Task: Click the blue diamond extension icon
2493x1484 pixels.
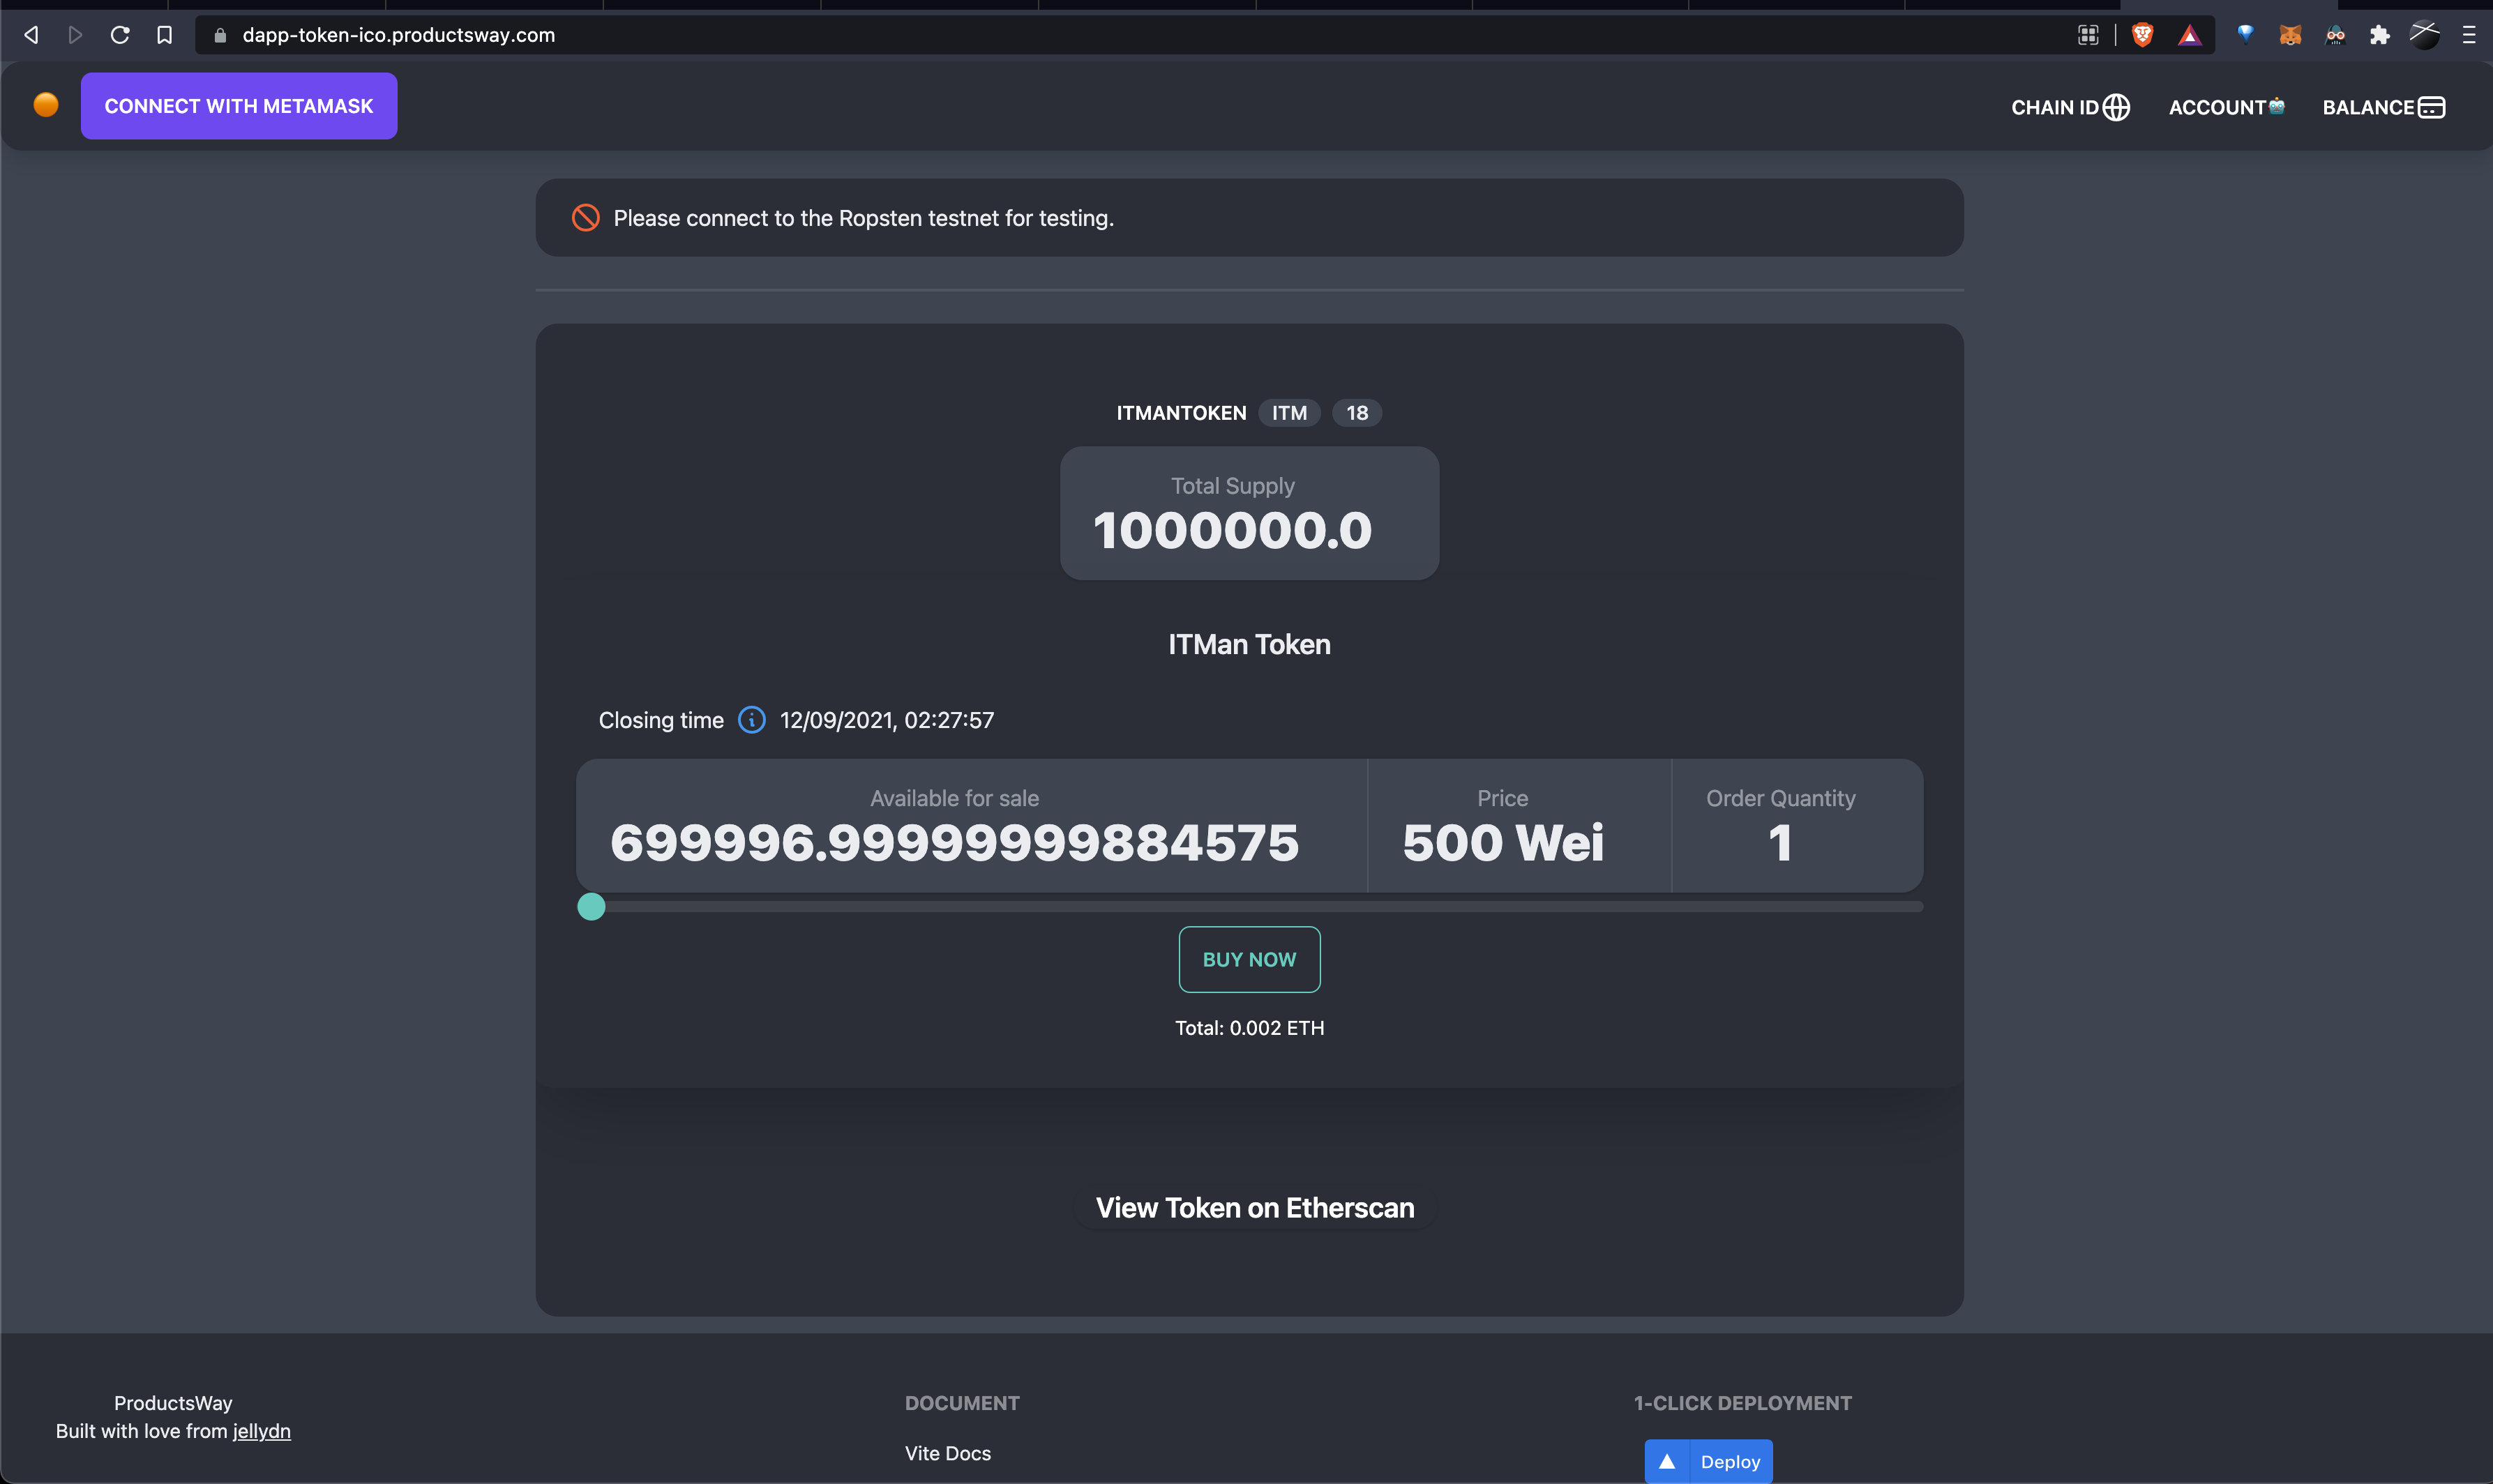Action: point(2245,34)
